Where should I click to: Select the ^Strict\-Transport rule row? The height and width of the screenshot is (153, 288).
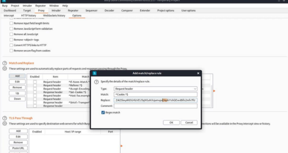[59, 103]
